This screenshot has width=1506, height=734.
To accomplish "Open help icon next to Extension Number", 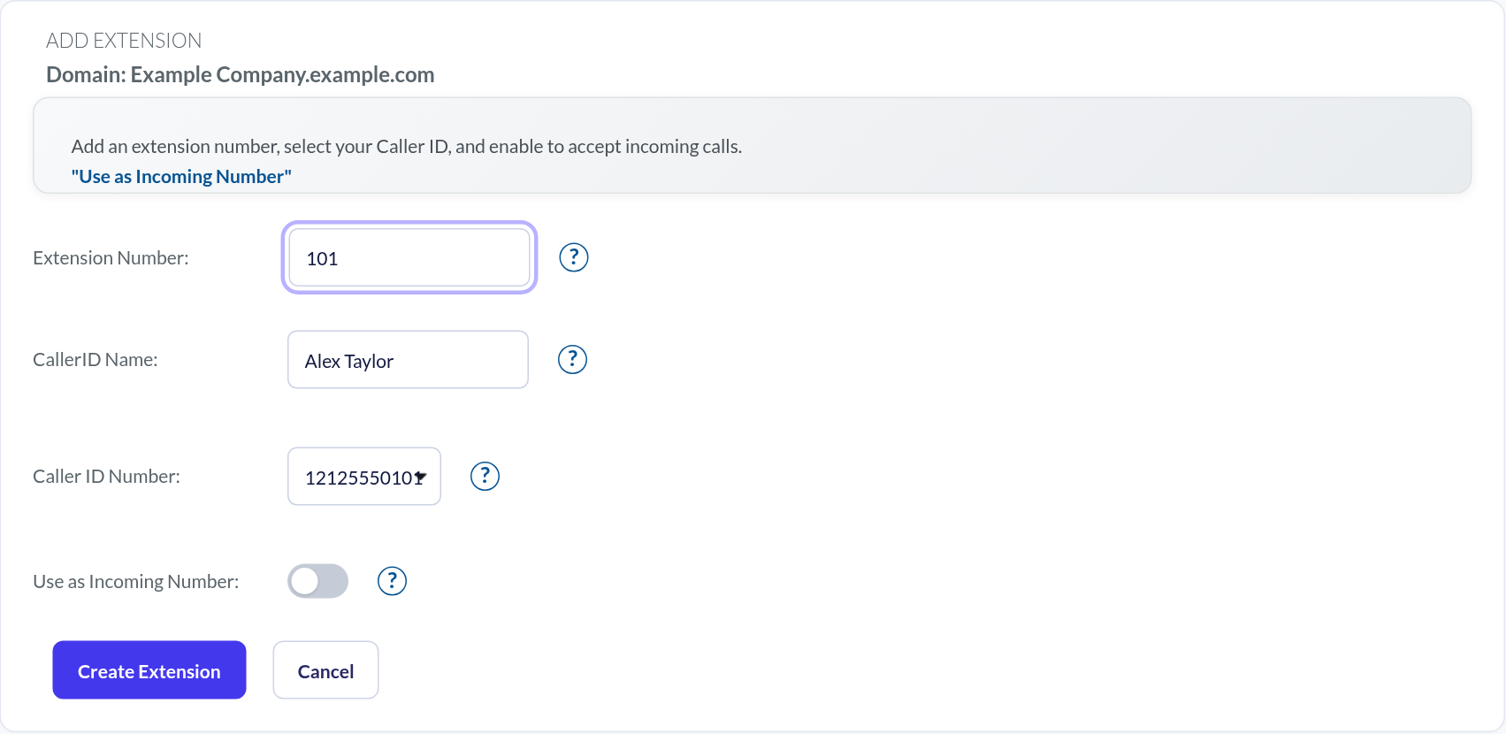I will click(x=574, y=257).
